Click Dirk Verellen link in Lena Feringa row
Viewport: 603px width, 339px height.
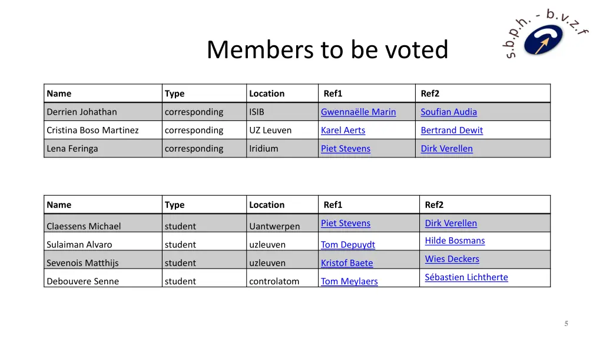(446, 149)
